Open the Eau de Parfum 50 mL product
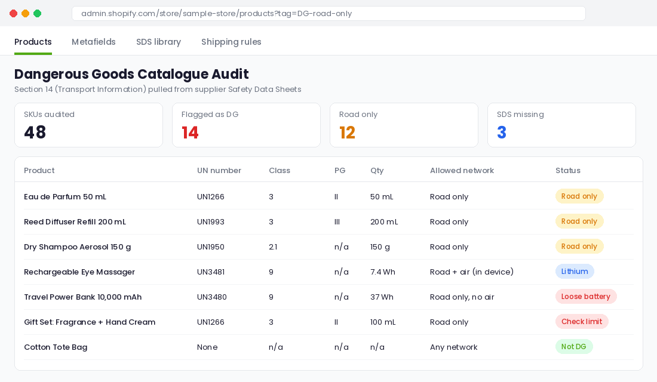Screen dimensions: 657x382 pyautogui.click(x=65, y=196)
